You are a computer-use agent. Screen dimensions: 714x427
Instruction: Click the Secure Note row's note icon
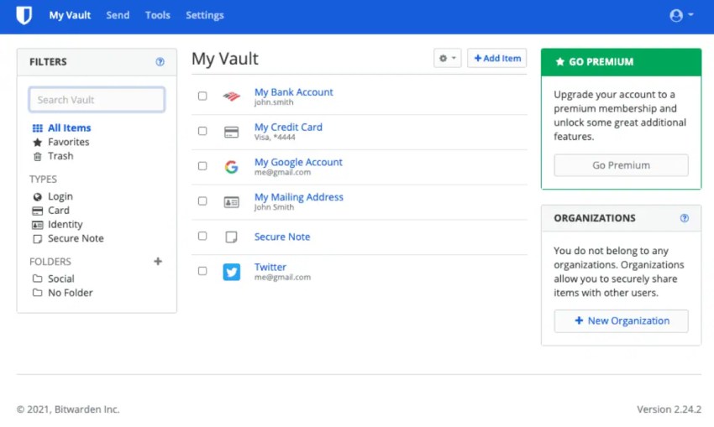pyautogui.click(x=231, y=237)
